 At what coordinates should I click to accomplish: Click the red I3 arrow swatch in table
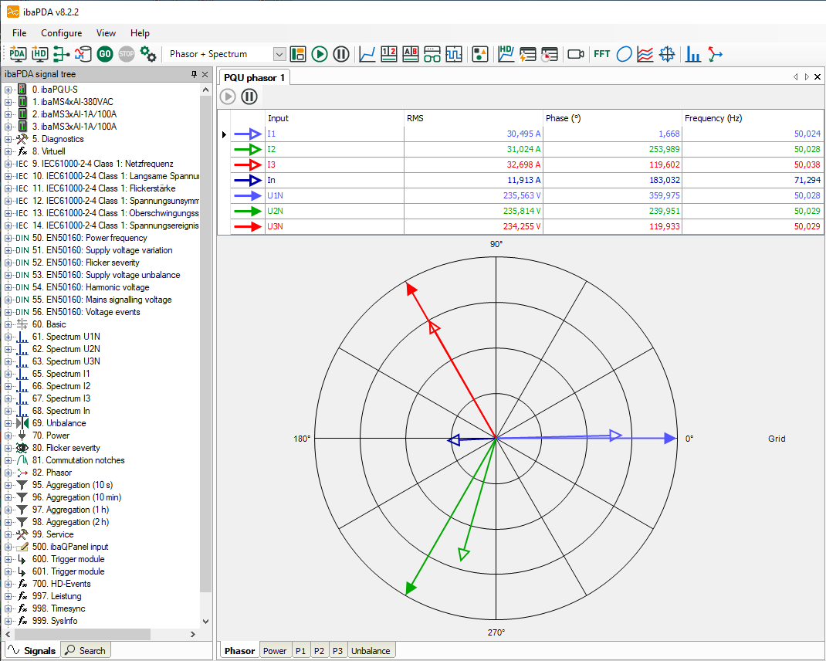(x=249, y=164)
